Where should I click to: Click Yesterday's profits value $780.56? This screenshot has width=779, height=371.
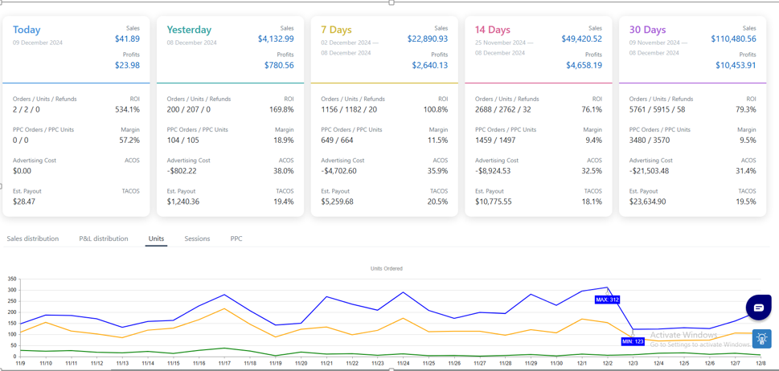(279, 65)
